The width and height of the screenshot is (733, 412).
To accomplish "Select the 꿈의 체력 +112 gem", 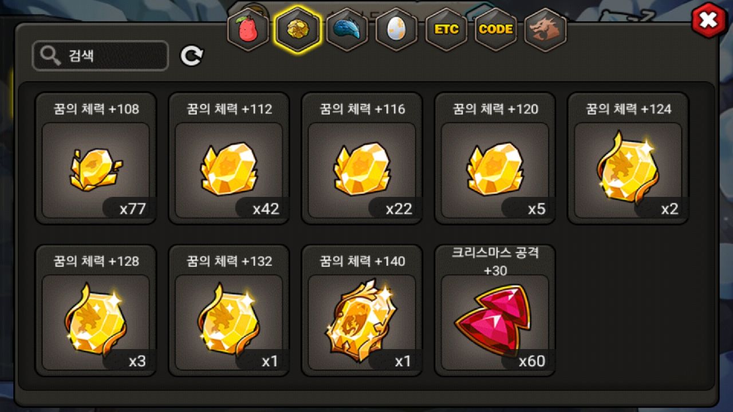I will click(228, 159).
